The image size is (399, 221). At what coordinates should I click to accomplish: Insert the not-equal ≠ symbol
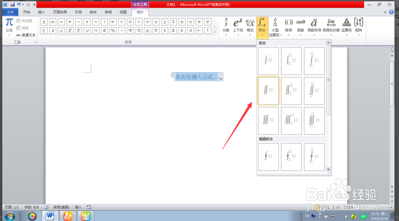(x=70, y=22)
